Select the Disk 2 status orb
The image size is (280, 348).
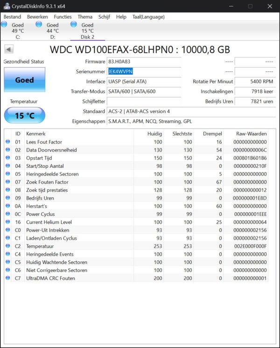coord(74,24)
